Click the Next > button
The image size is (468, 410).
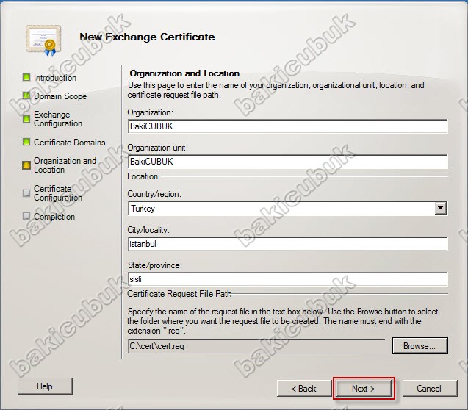coord(364,388)
